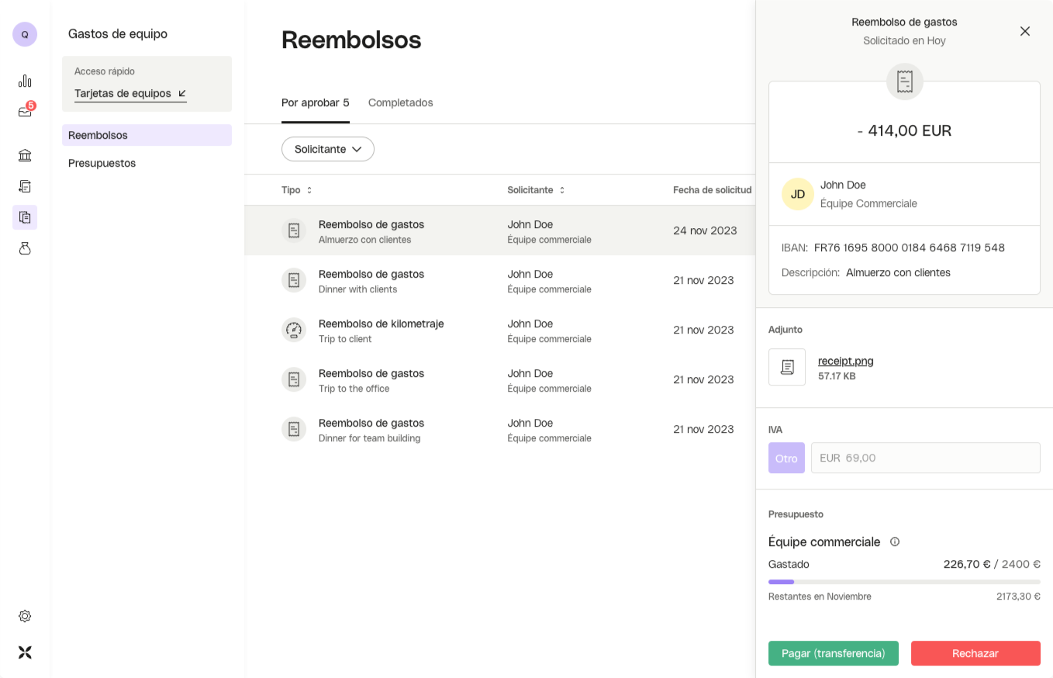Click the Rechazar button
1053x678 pixels.
click(975, 653)
